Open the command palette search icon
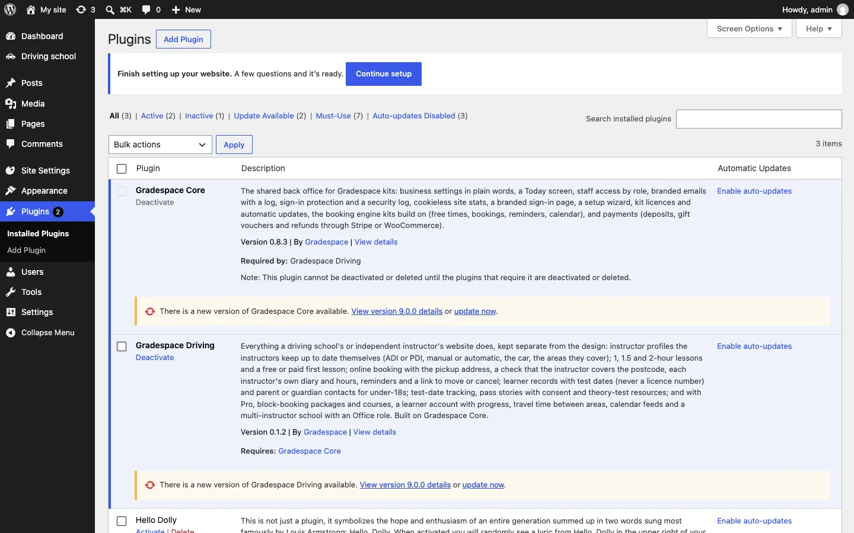 (x=110, y=9)
